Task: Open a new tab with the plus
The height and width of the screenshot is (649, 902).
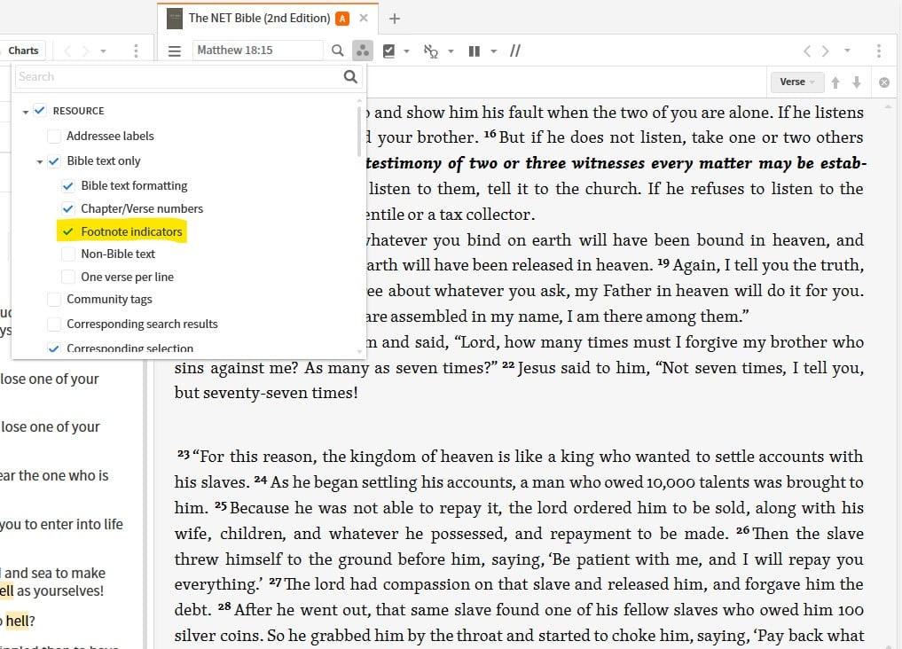Action: click(x=394, y=18)
